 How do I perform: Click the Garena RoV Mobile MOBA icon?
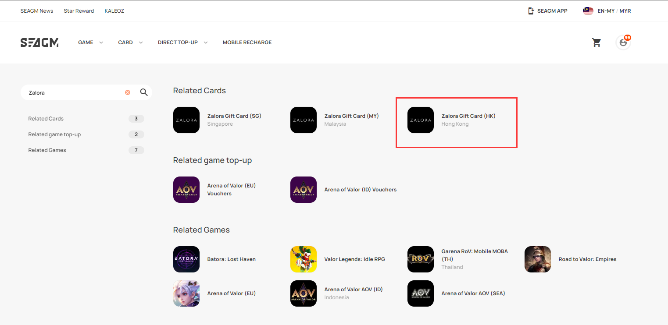pos(421,259)
